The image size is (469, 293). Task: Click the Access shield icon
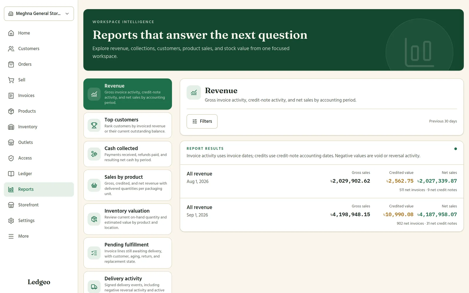click(11, 158)
